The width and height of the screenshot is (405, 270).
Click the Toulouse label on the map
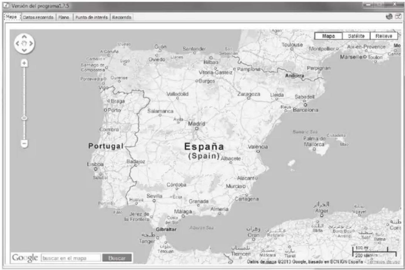(x=292, y=45)
